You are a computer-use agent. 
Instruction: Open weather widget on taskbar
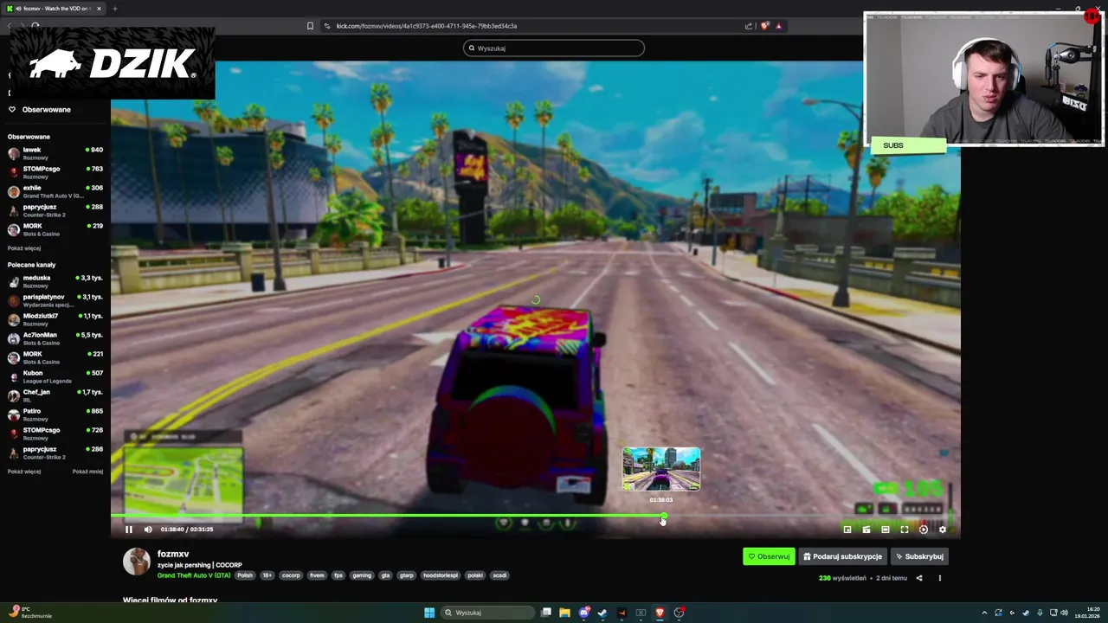pos(30,613)
